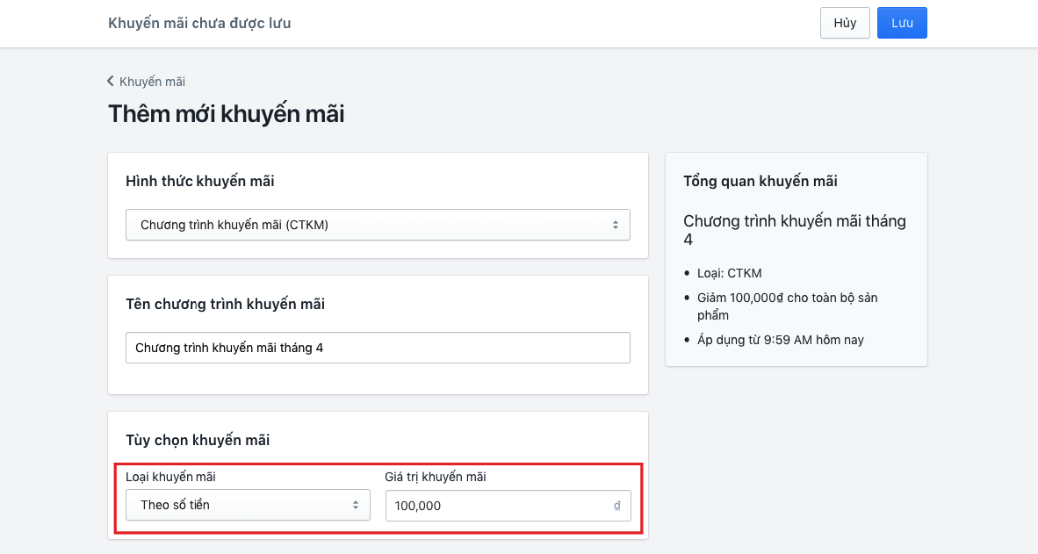Click the "Hủy" button
1038x554 pixels.
pyautogui.click(x=844, y=23)
